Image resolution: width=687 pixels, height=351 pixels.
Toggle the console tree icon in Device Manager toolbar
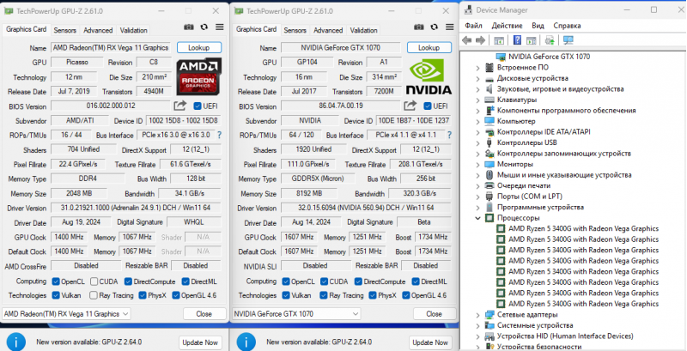pyautogui.click(x=499, y=40)
